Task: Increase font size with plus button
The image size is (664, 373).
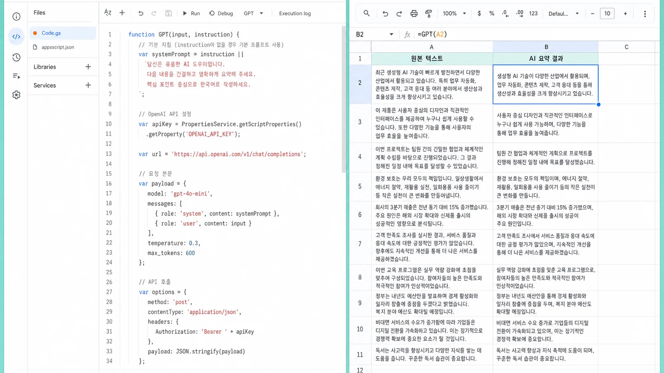Action: tap(625, 14)
